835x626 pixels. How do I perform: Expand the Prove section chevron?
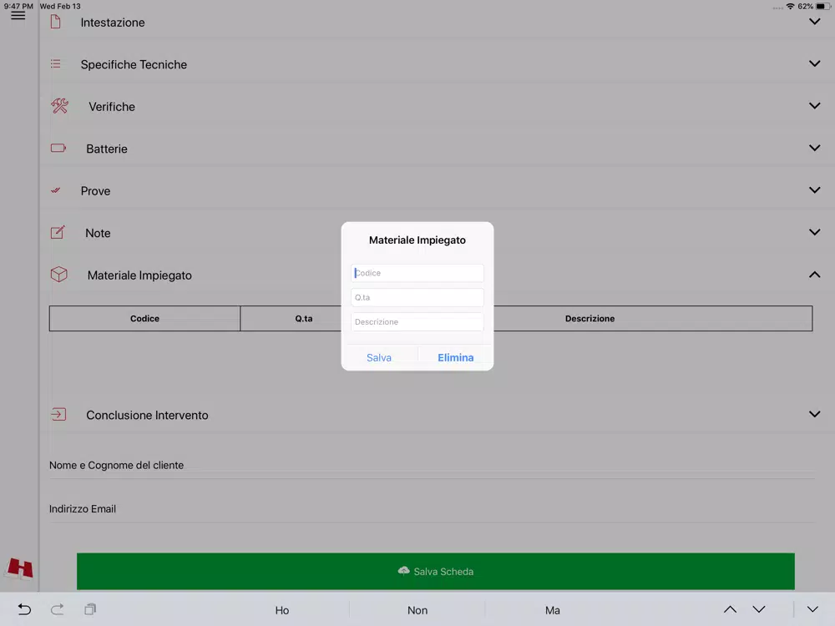[814, 190]
